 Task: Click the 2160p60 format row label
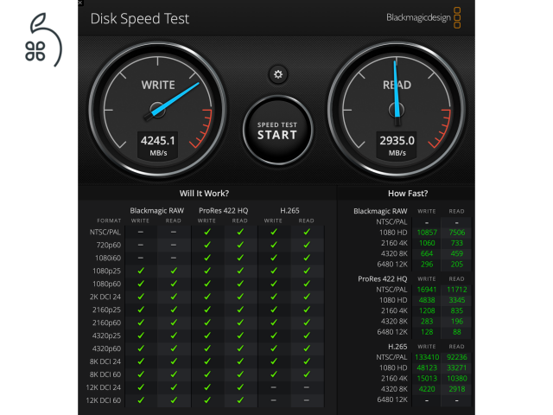click(106, 322)
